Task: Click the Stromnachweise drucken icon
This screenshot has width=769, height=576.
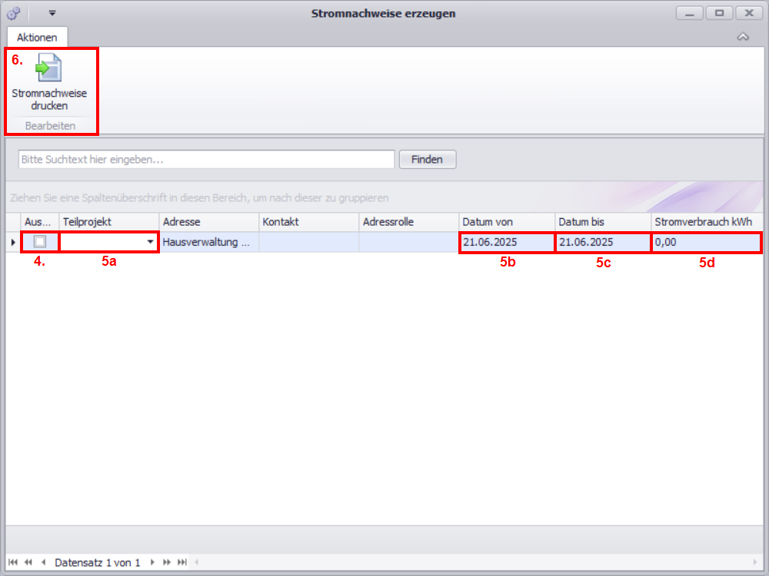Action: (x=49, y=68)
